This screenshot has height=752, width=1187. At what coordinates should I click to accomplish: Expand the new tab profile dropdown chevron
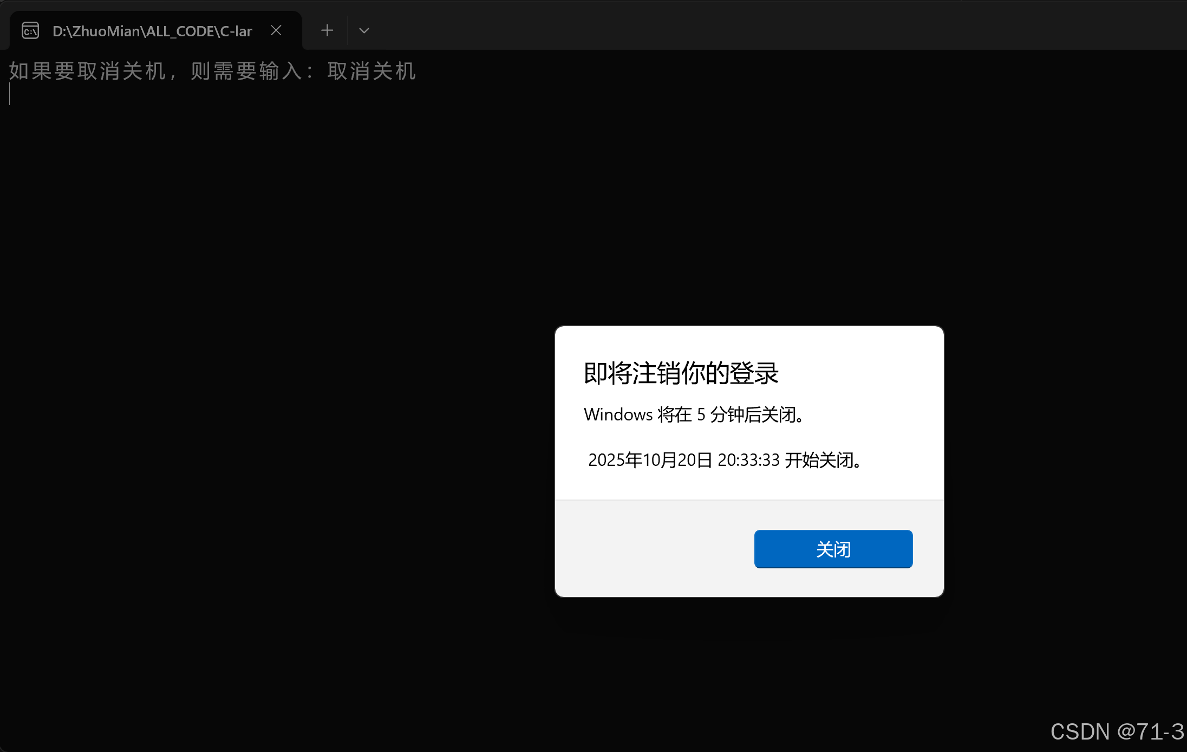[x=364, y=31]
